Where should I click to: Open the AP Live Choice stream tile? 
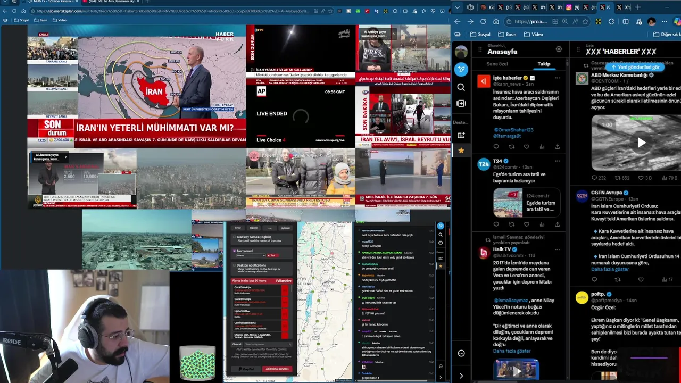[x=301, y=115]
